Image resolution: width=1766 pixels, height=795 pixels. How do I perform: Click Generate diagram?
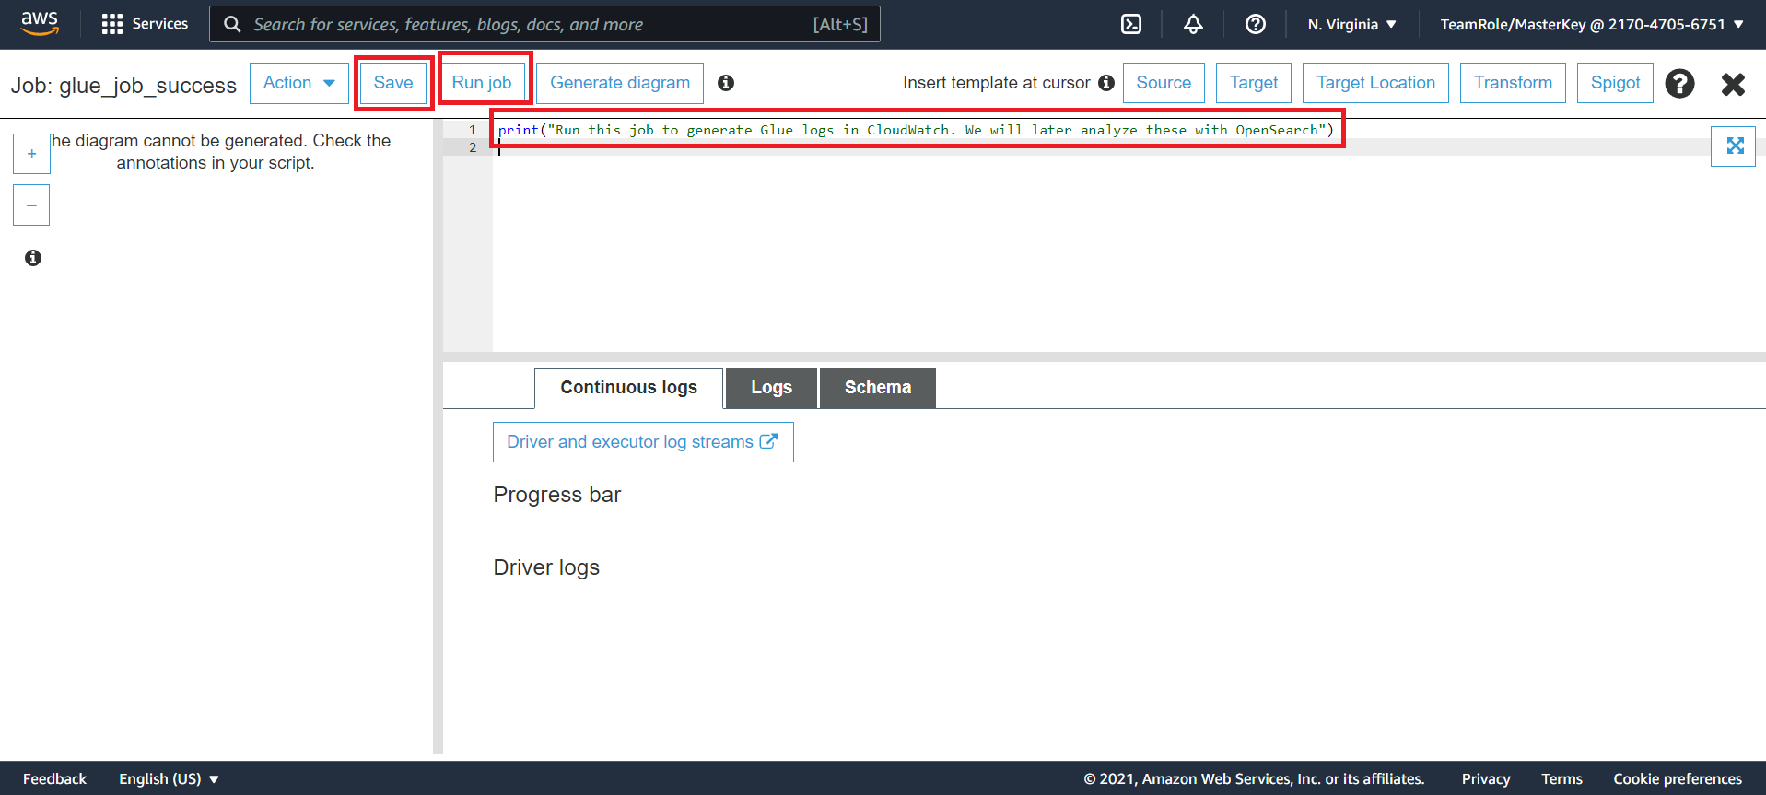(x=620, y=83)
